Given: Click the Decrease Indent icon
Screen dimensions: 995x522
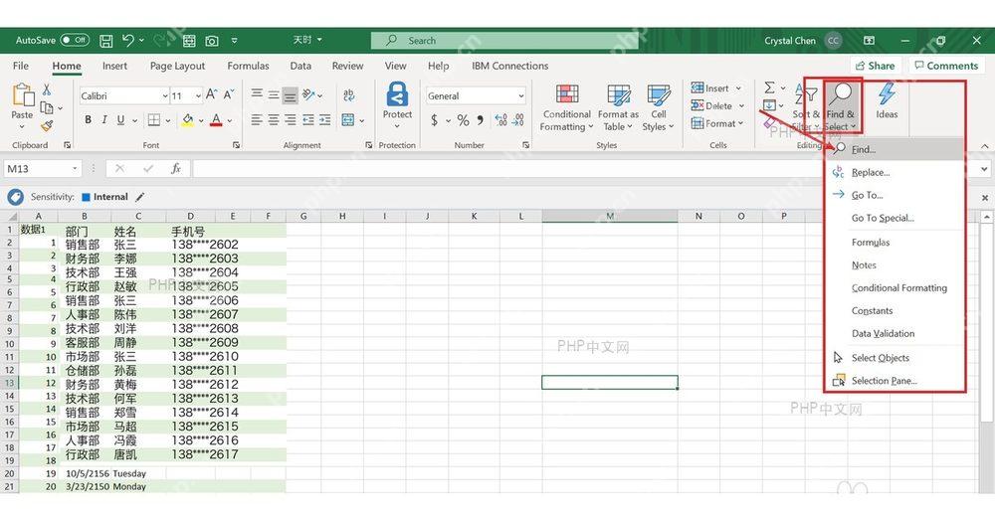Looking at the screenshot, I should tap(308, 120).
